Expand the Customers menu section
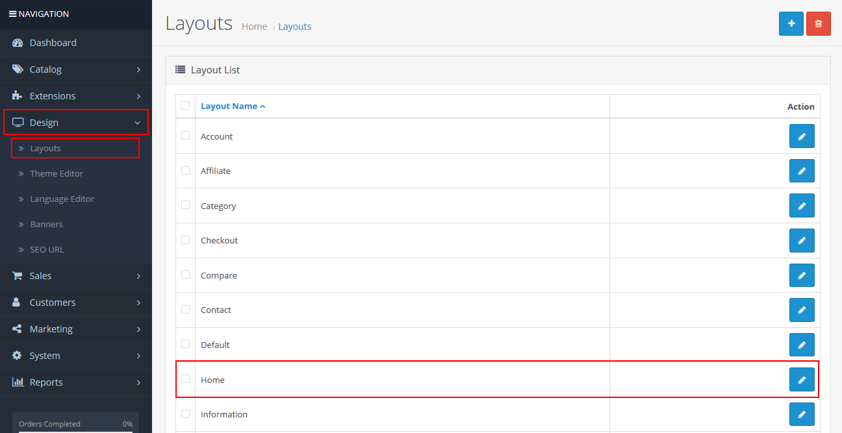Viewport: 842px width, 433px height. click(x=51, y=302)
